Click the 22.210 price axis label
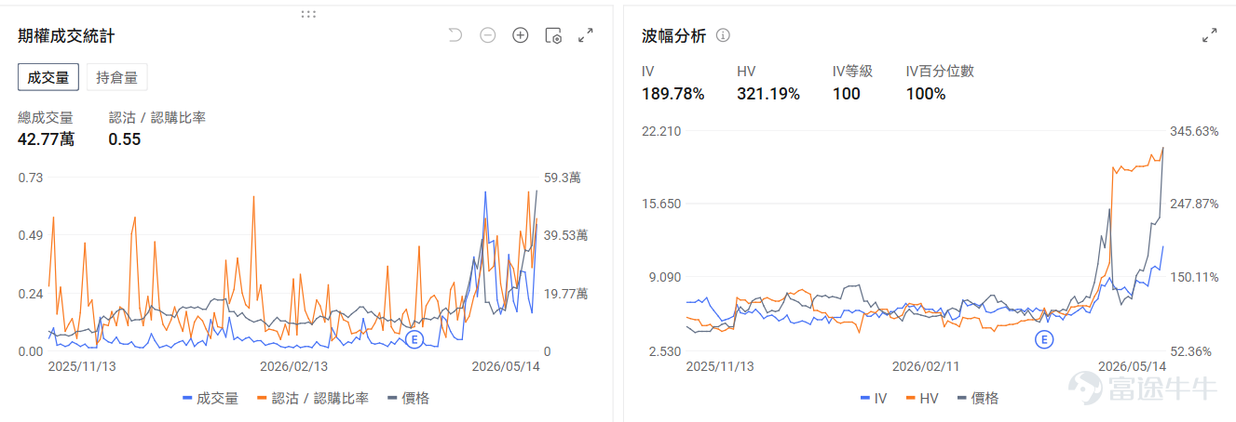 (x=661, y=131)
